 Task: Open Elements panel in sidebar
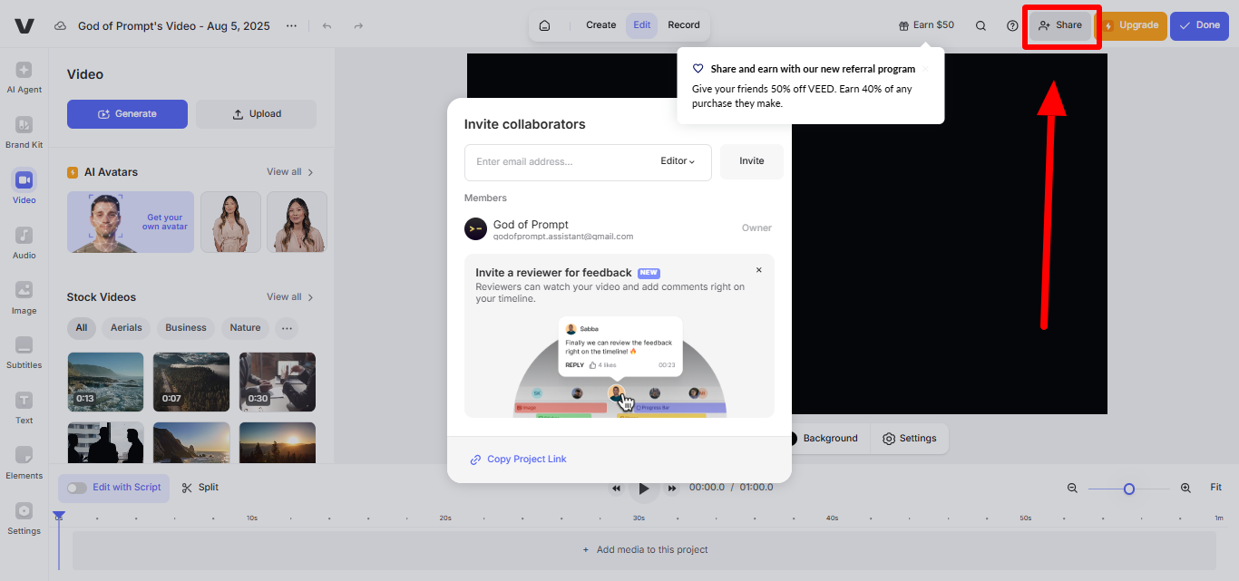pyautogui.click(x=24, y=463)
